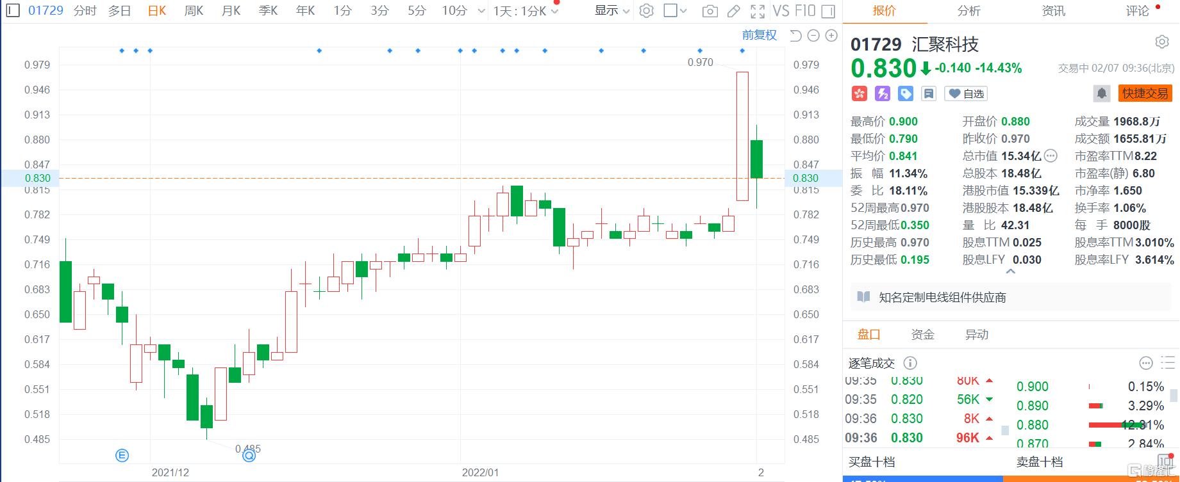1180x482 pixels.
Task: Open tick trades info icon
Action: pyautogui.click(x=910, y=363)
